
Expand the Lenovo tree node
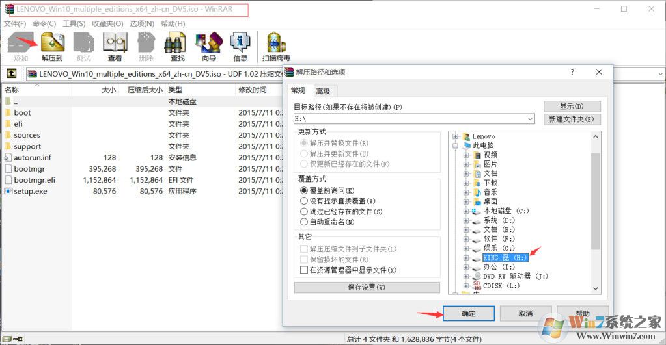coord(455,136)
